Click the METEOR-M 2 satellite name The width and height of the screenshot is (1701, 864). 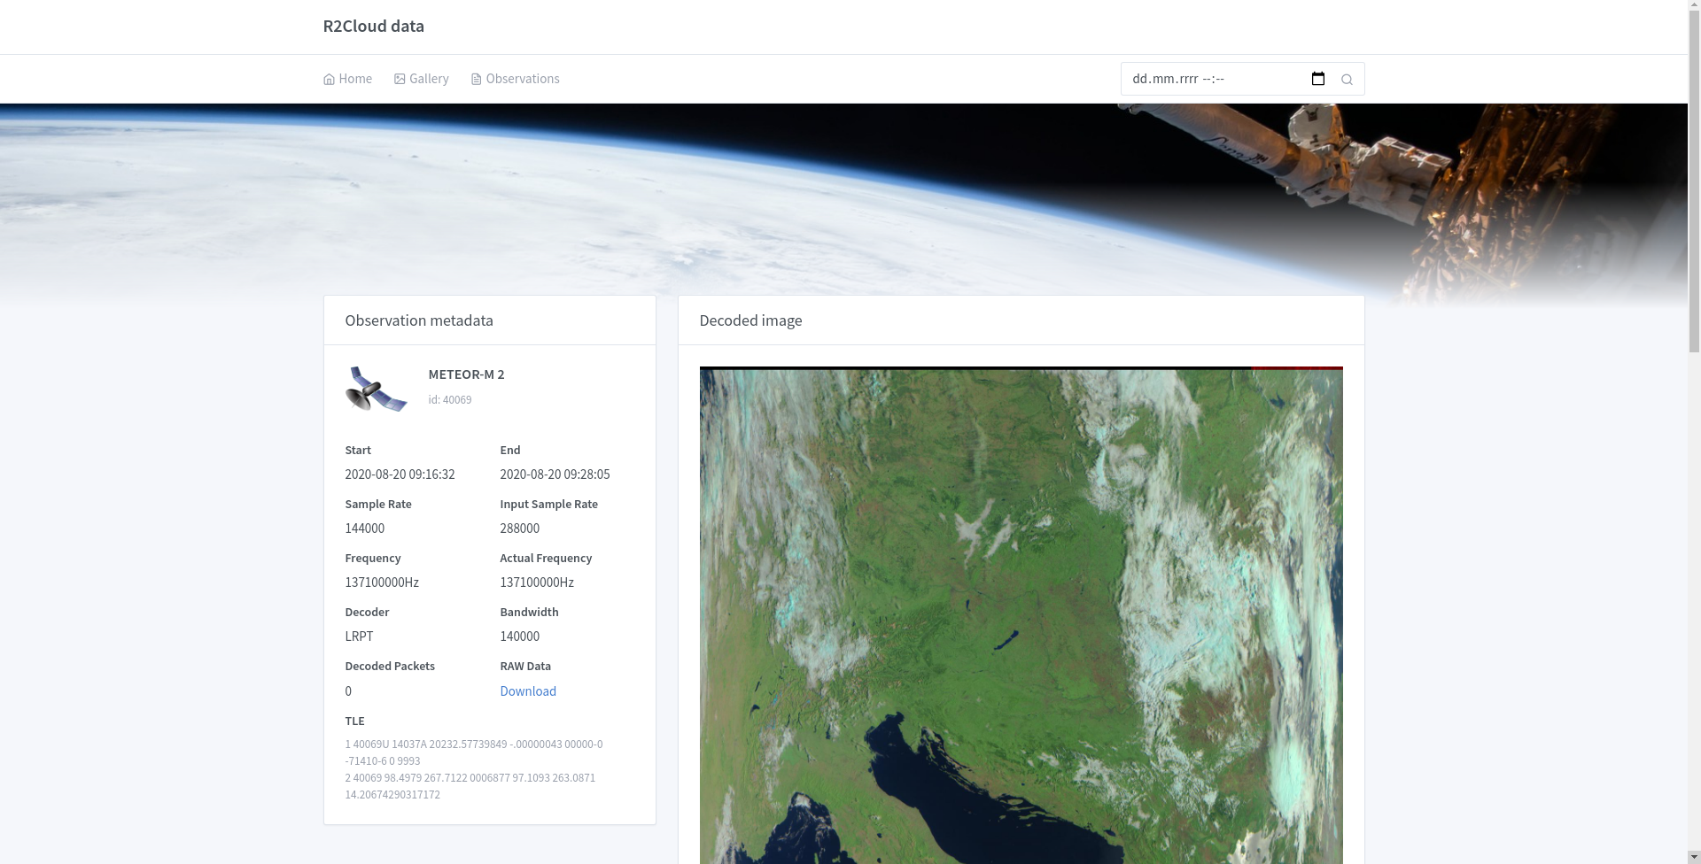pos(466,374)
